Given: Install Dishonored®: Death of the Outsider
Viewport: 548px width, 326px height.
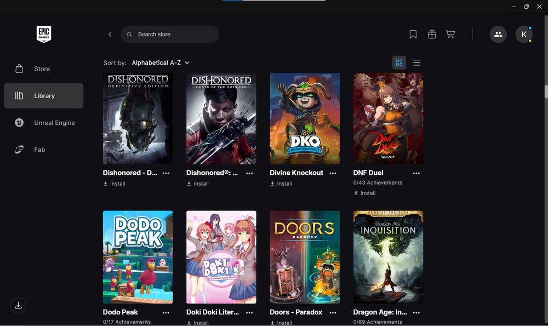Looking at the screenshot, I should (x=198, y=184).
